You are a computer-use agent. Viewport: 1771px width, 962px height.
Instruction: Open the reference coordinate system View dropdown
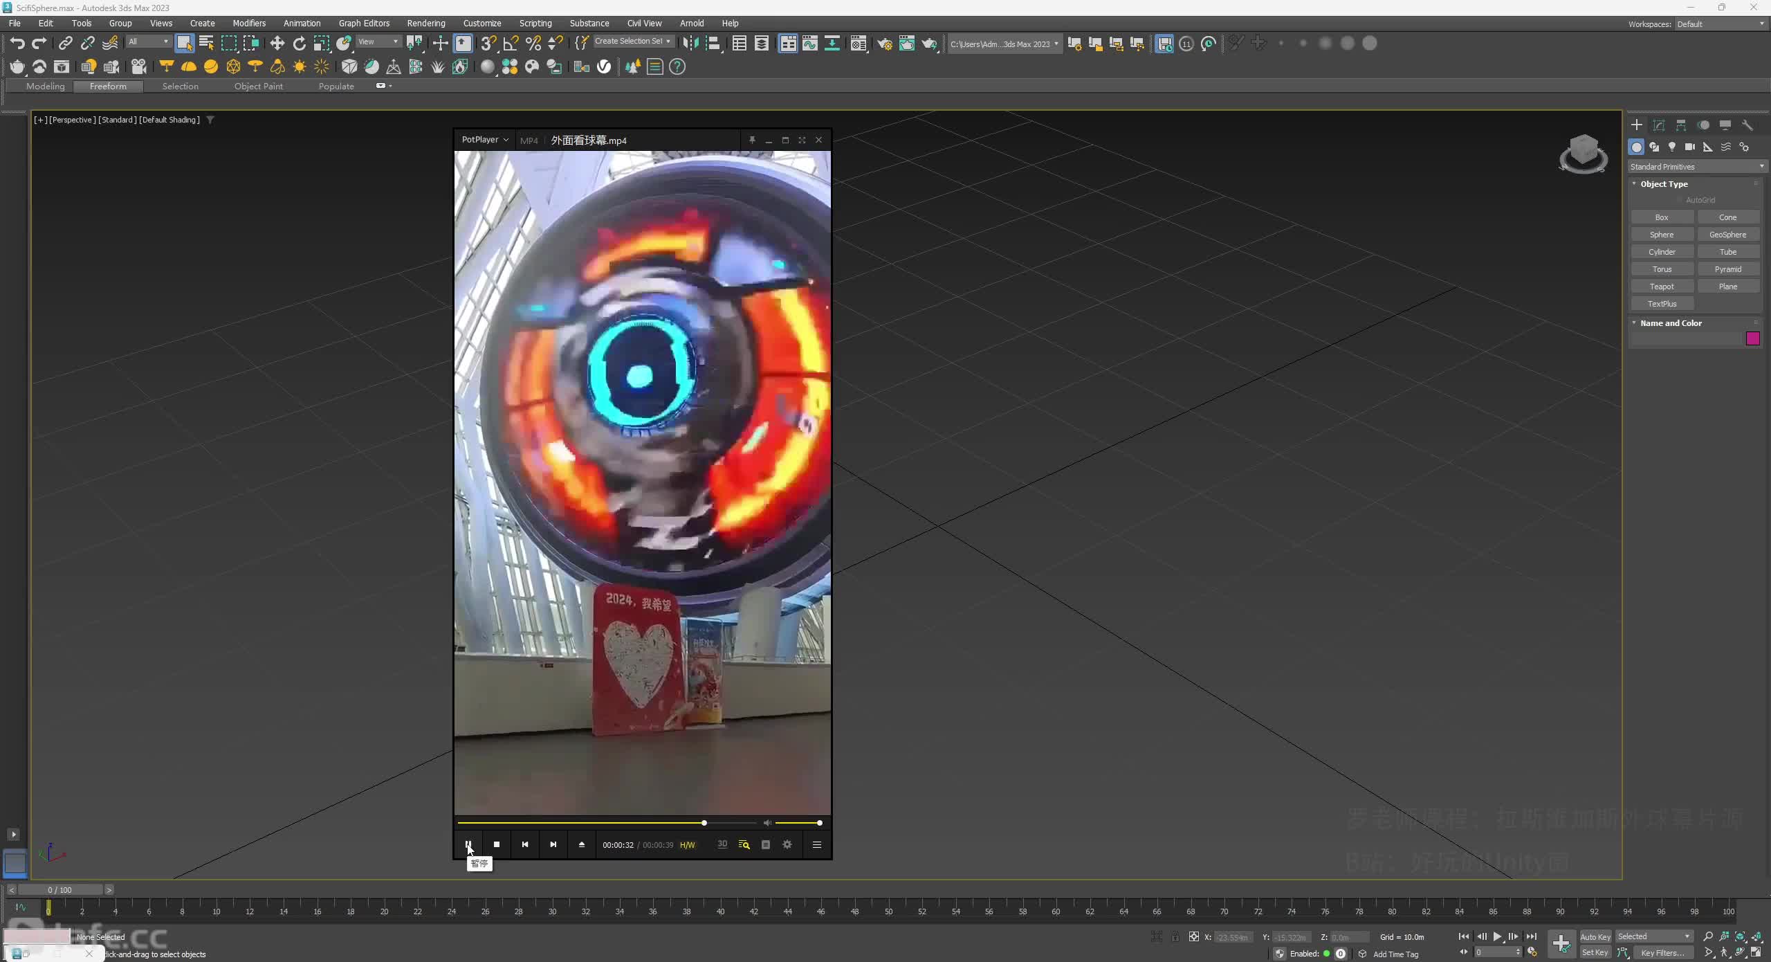378,42
